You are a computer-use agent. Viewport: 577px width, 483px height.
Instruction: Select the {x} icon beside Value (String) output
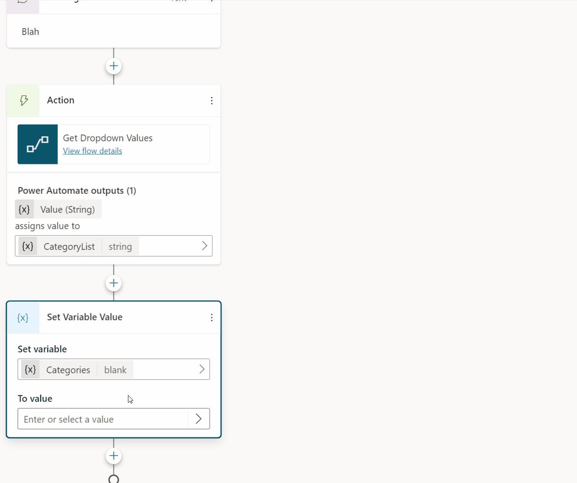tap(24, 209)
